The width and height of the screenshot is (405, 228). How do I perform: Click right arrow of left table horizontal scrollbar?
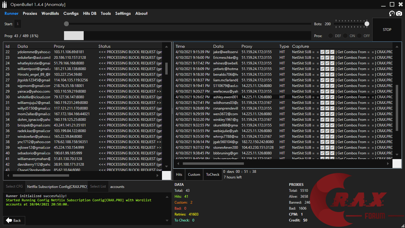(x=158, y=175)
